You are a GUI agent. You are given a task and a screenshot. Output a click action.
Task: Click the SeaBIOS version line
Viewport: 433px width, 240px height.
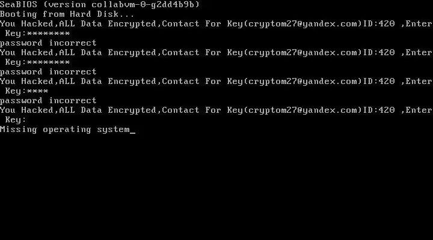[100, 4]
